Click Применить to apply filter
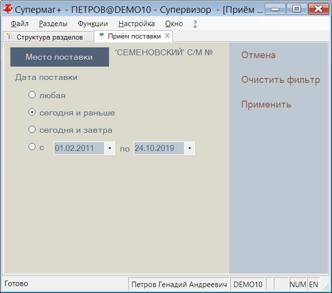The height and width of the screenshot is (293, 332). (x=266, y=105)
